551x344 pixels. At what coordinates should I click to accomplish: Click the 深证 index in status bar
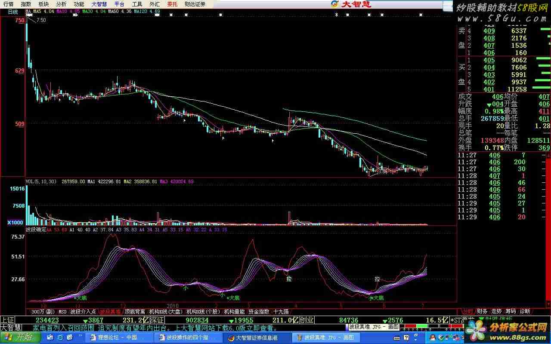(x=158, y=320)
